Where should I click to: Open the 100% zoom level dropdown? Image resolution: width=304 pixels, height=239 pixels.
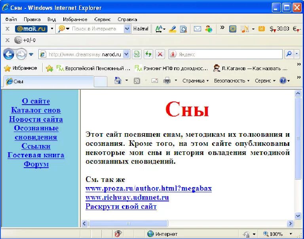tap(291, 234)
